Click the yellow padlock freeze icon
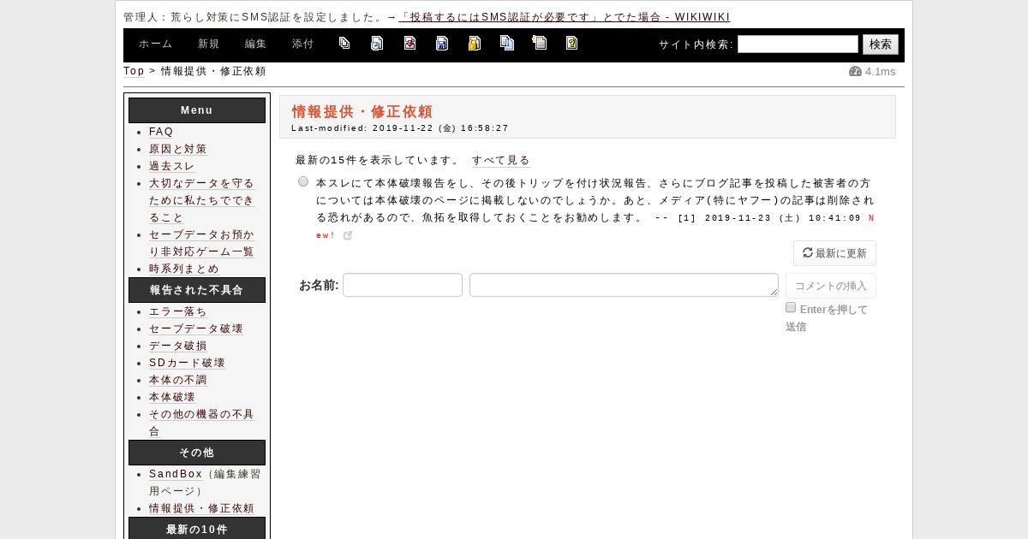The width and height of the screenshot is (1028, 539). (475, 43)
